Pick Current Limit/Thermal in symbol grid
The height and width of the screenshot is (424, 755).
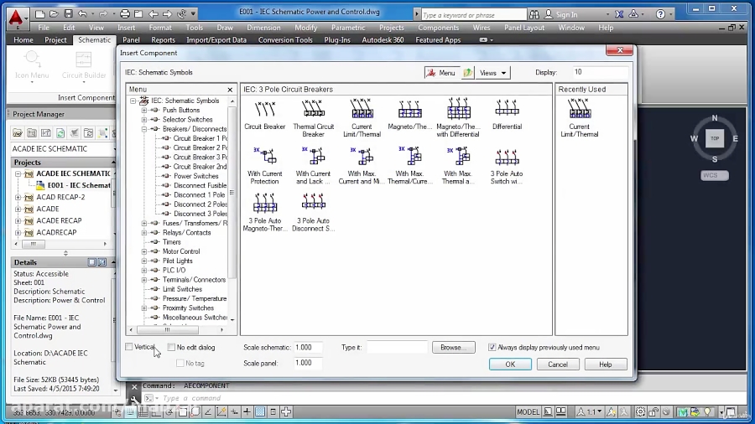coord(362,110)
